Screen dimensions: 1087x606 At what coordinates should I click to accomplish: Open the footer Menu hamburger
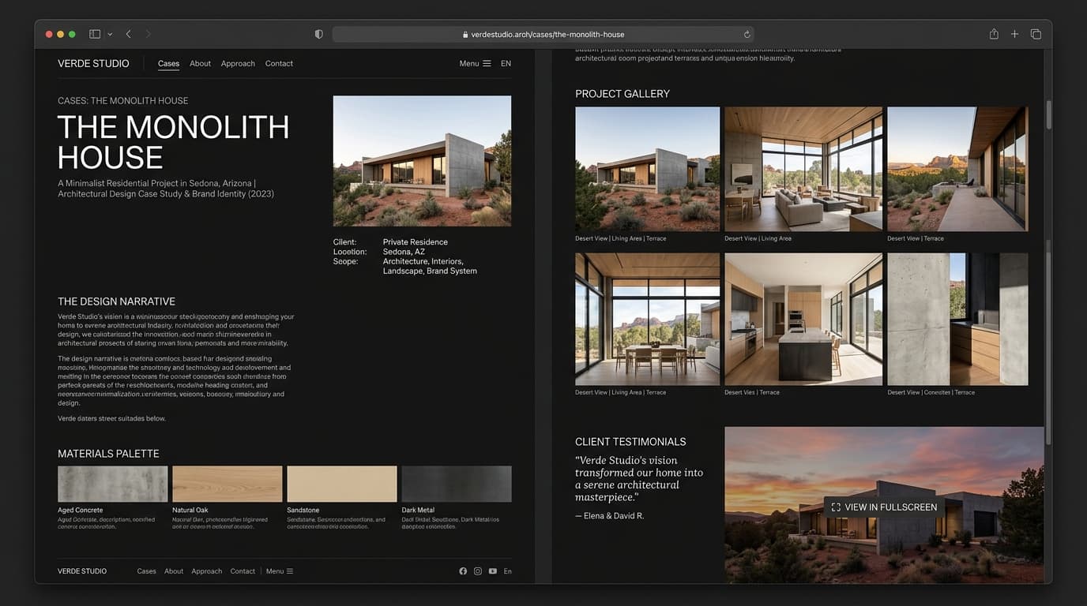[x=280, y=570]
